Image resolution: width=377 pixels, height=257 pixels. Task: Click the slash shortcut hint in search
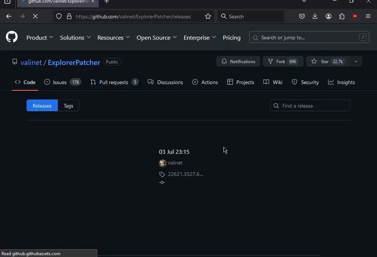click(x=363, y=37)
